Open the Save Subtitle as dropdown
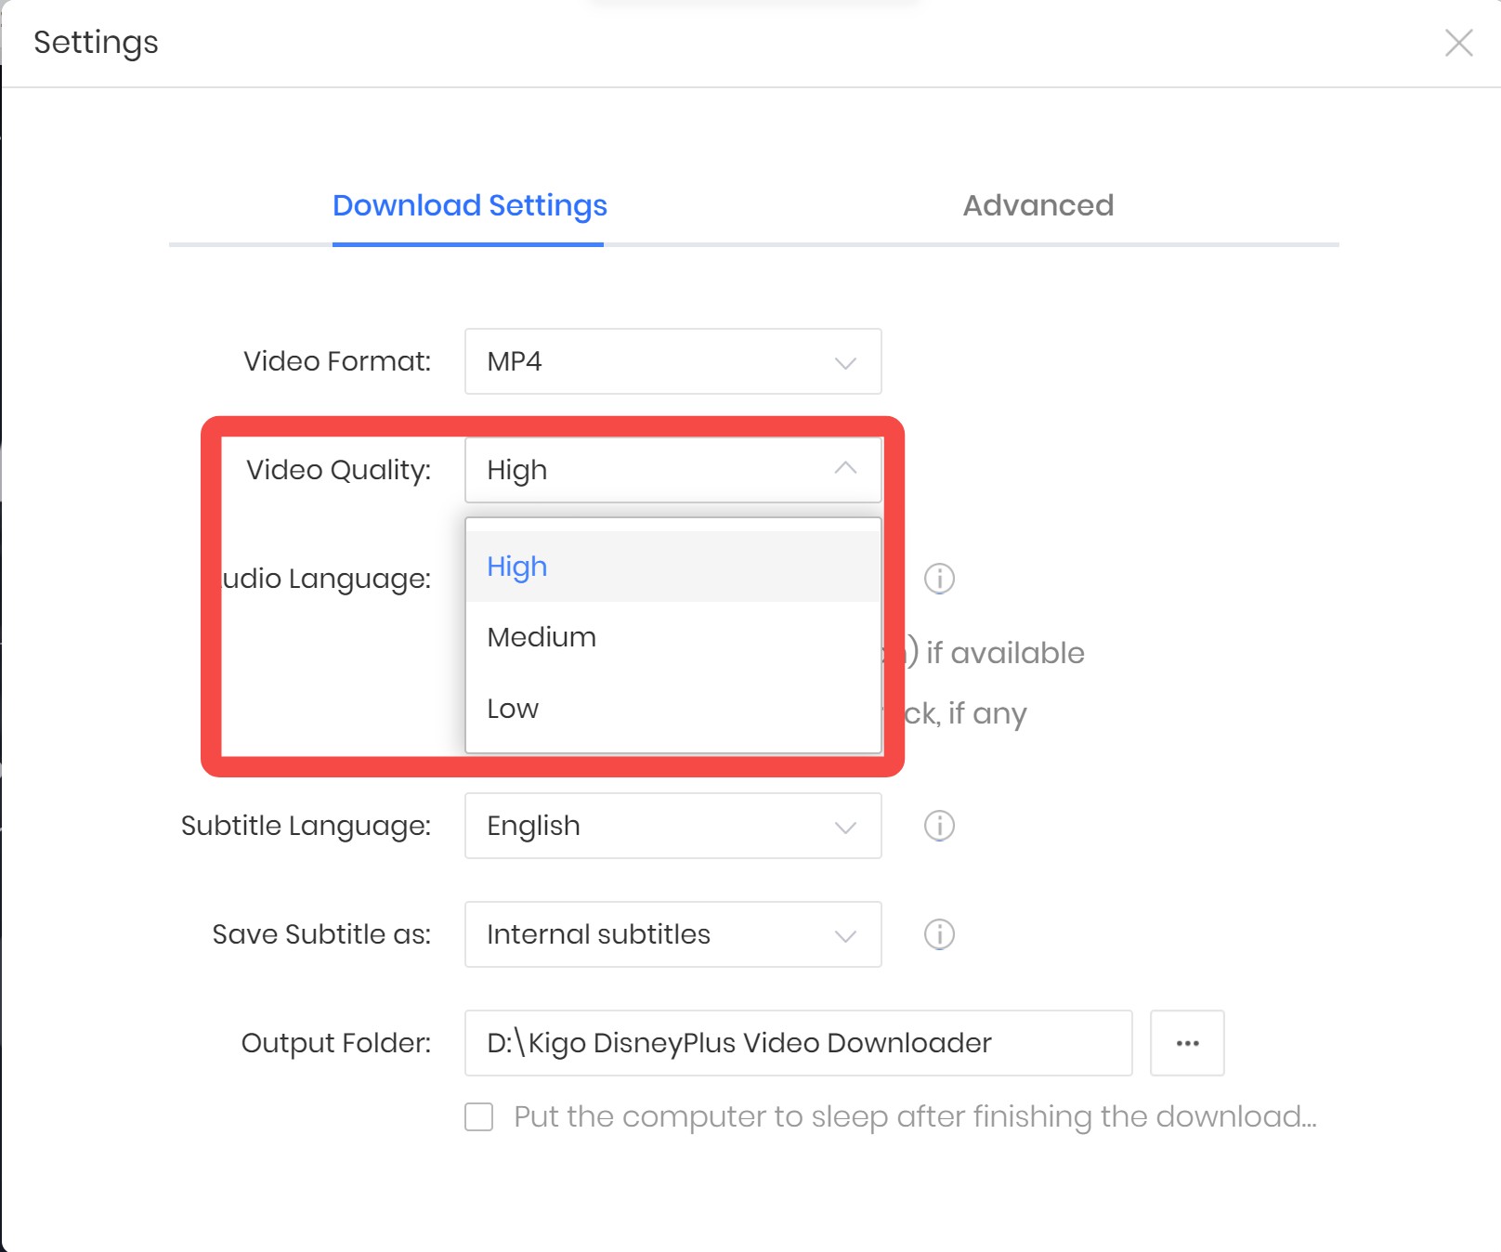Viewport: 1501px width, 1252px height. [x=672, y=934]
